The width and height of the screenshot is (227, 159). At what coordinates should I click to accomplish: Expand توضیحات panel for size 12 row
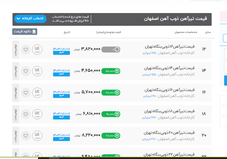[16, 50]
